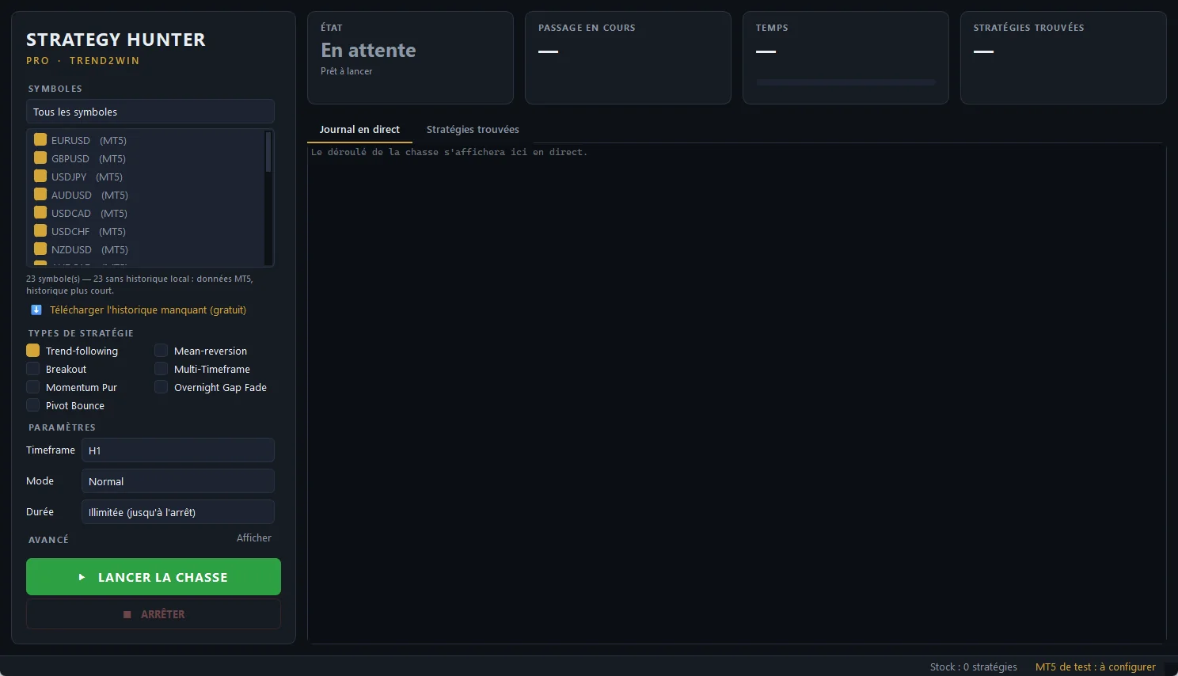Open the Timeframe H1 dropdown

[x=178, y=450]
